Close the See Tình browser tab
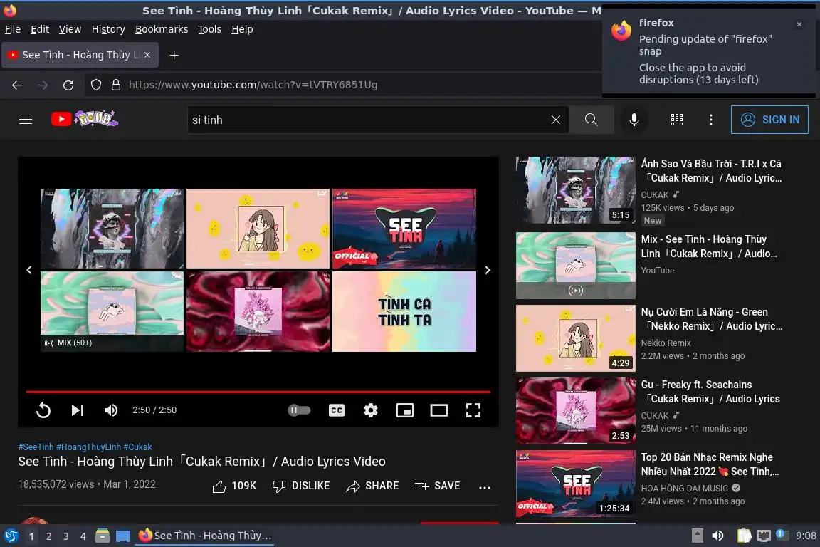 (147, 55)
